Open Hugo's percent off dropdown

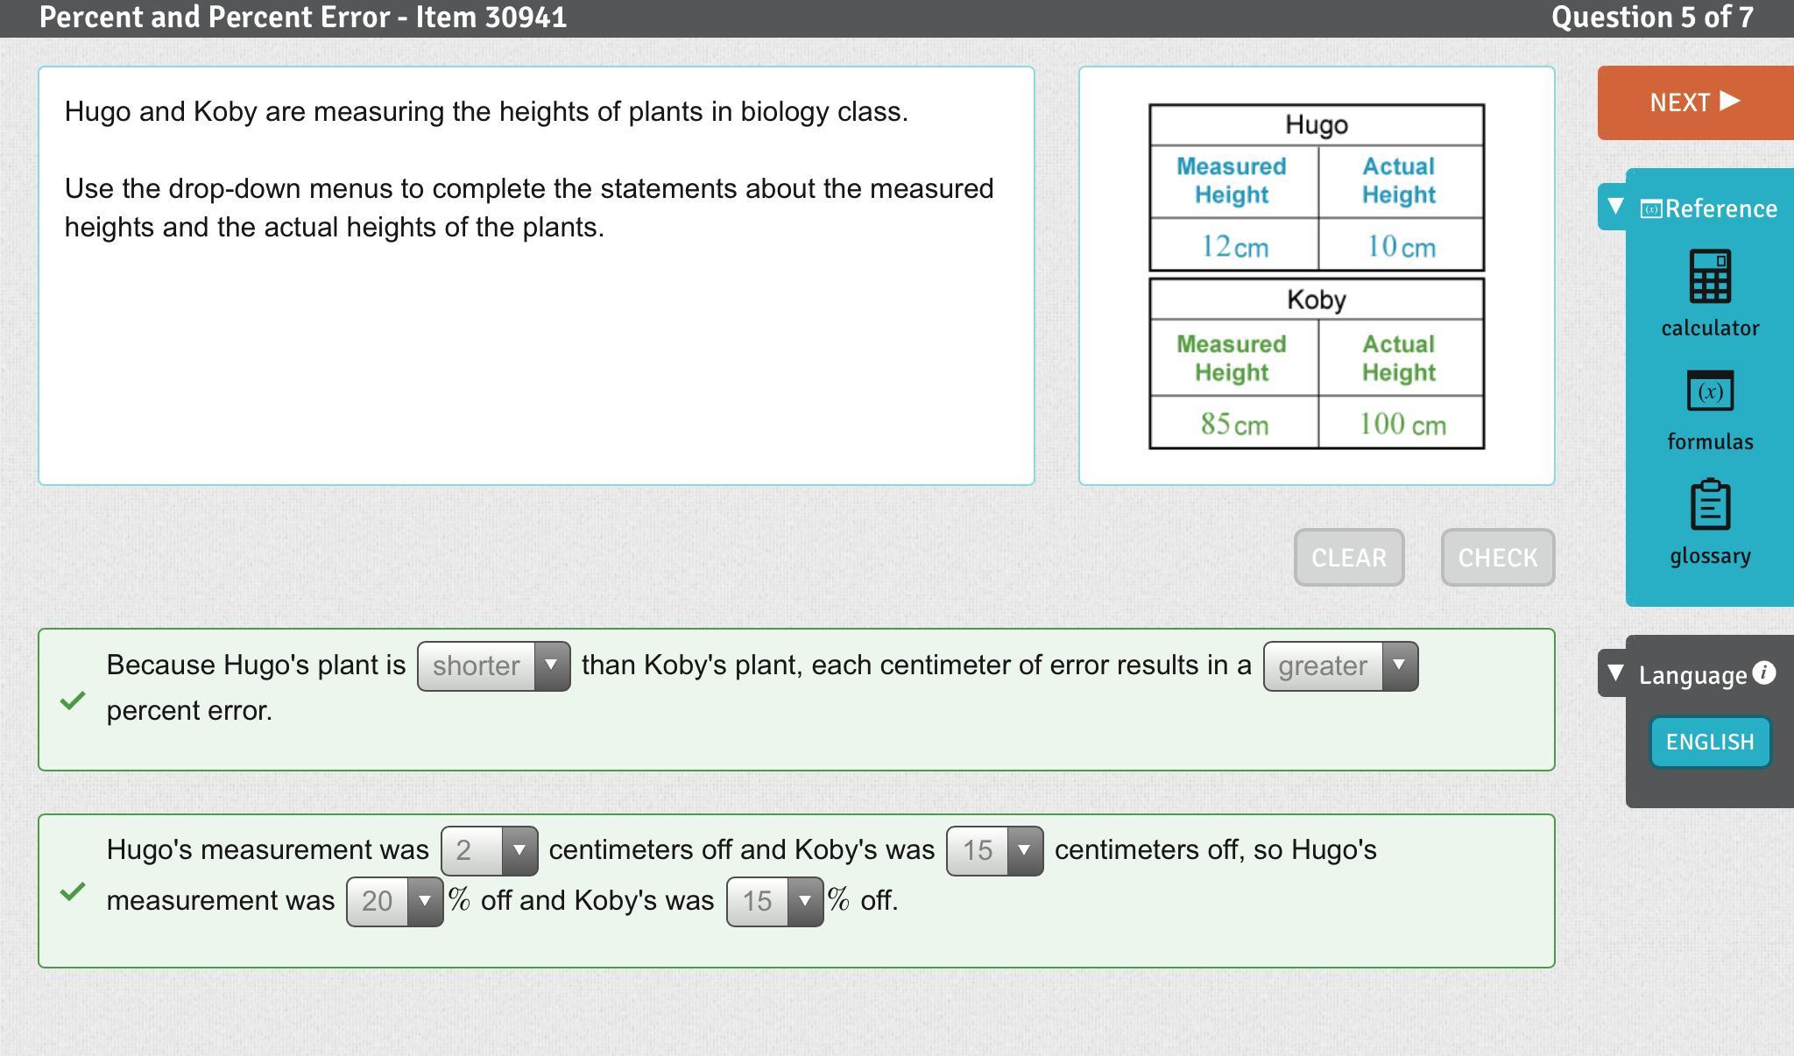(x=394, y=901)
